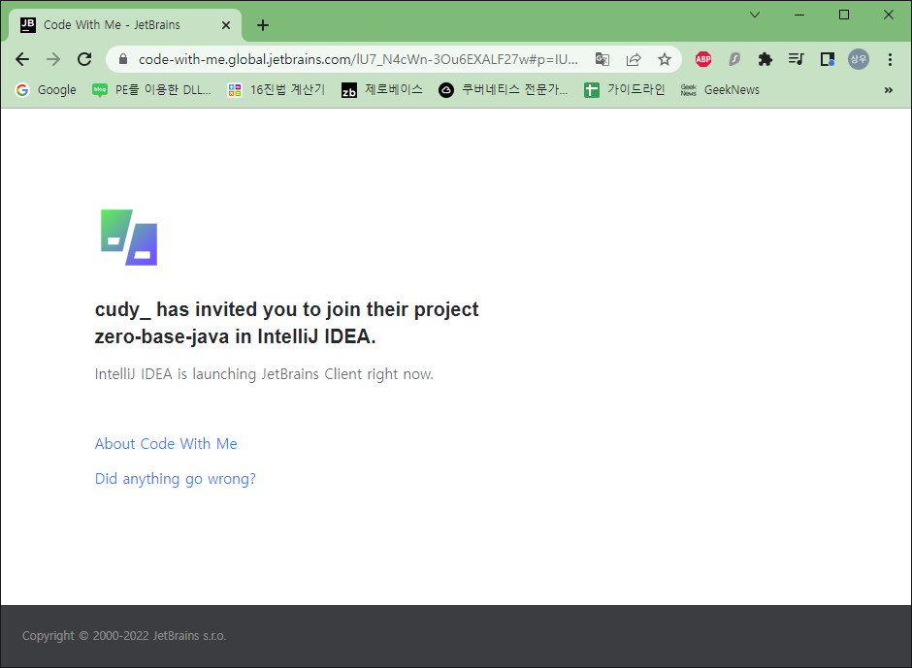Click the 'cudy_ has invited you' heading
This screenshot has width=912, height=668.
(287, 323)
